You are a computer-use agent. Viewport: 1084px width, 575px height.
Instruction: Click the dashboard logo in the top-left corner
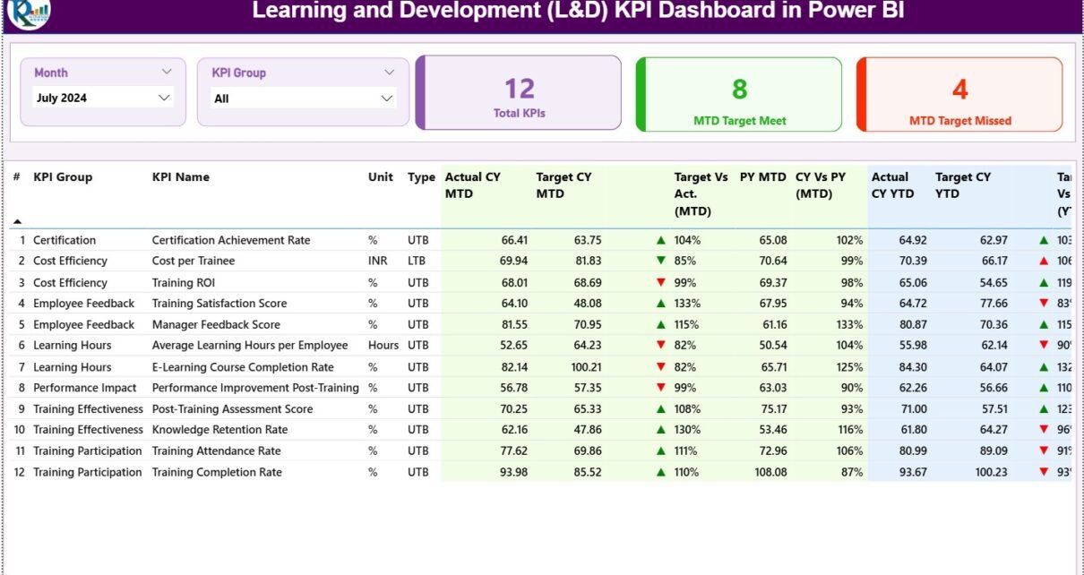tap(28, 13)
